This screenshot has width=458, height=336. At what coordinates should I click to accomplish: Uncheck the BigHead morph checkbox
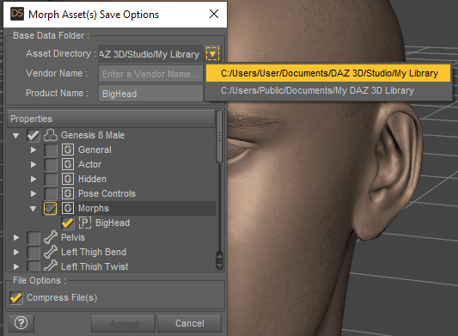68,223
